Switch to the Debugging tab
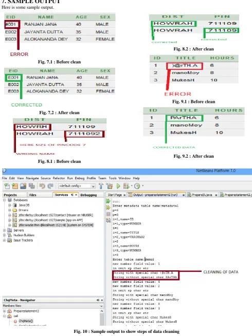 [88, 195]
